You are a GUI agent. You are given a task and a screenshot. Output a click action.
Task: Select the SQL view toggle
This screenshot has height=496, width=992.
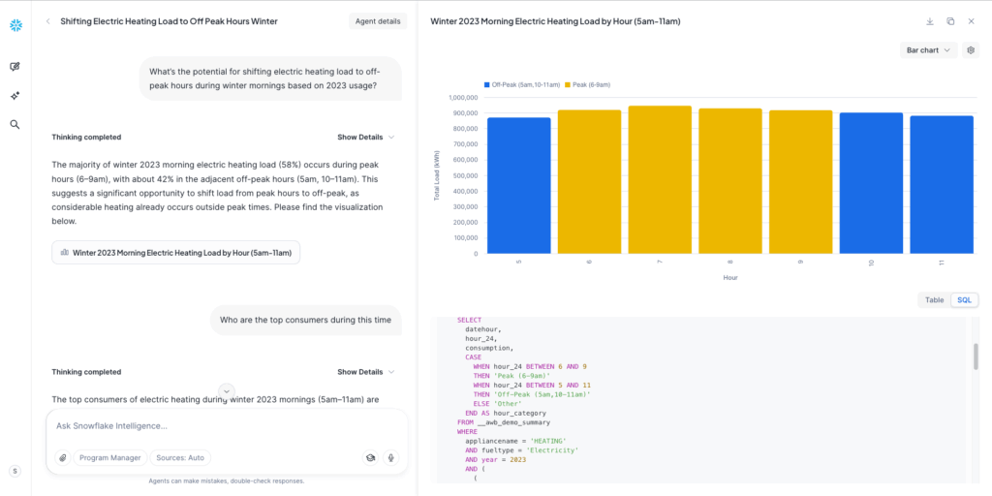(964, 300)
